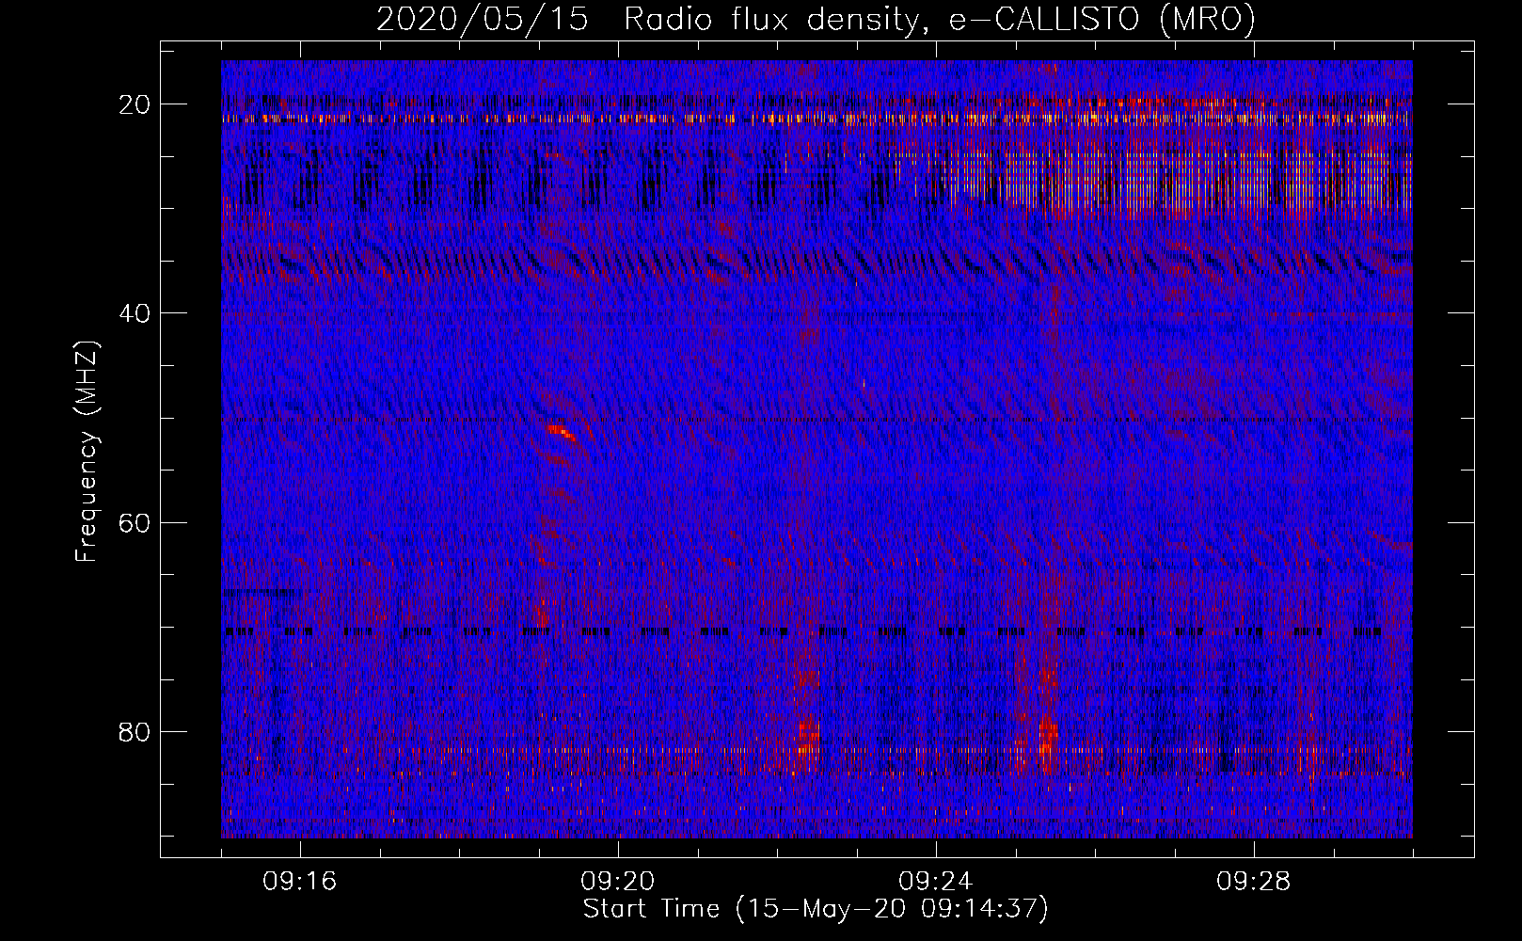Image resolution: width=1522 pixels, height=941 pixels.
Task: Click the 80 MHz frequency tick label
Action: [135, 731]
